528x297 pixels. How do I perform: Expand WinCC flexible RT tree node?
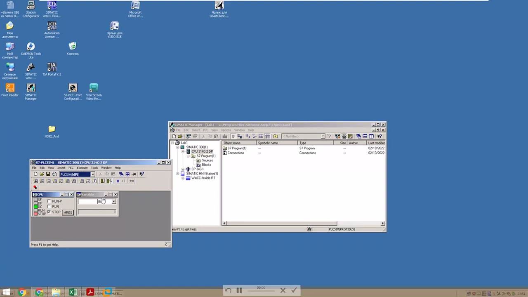183,178
